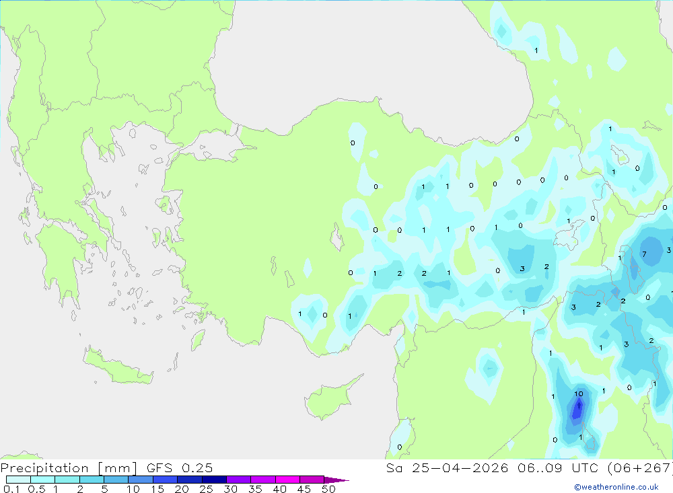Click the 0.1–0.5 mm palest legend swatch
The image size is (673, 493).
(x=18, y=480)
